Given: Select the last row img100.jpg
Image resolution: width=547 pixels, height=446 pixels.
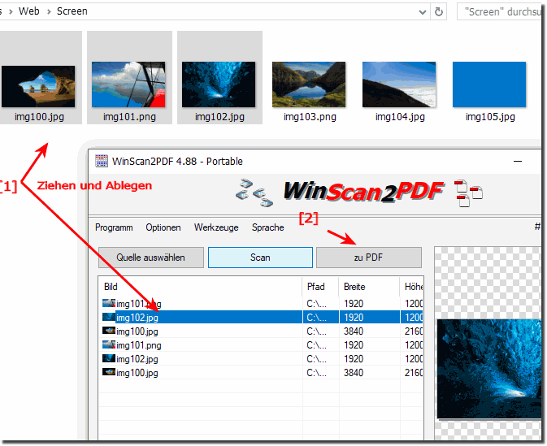Looking at the screenshot, I should [261, 373].
